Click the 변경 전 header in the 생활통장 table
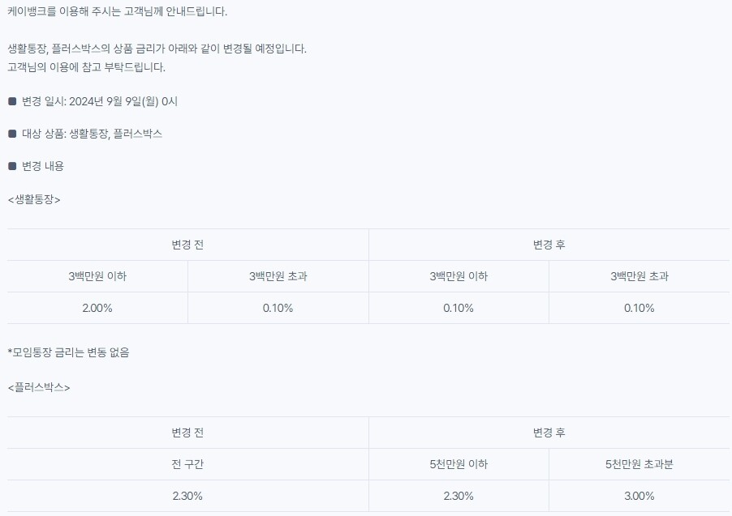 pyautogui.click(x=187, y=245)
